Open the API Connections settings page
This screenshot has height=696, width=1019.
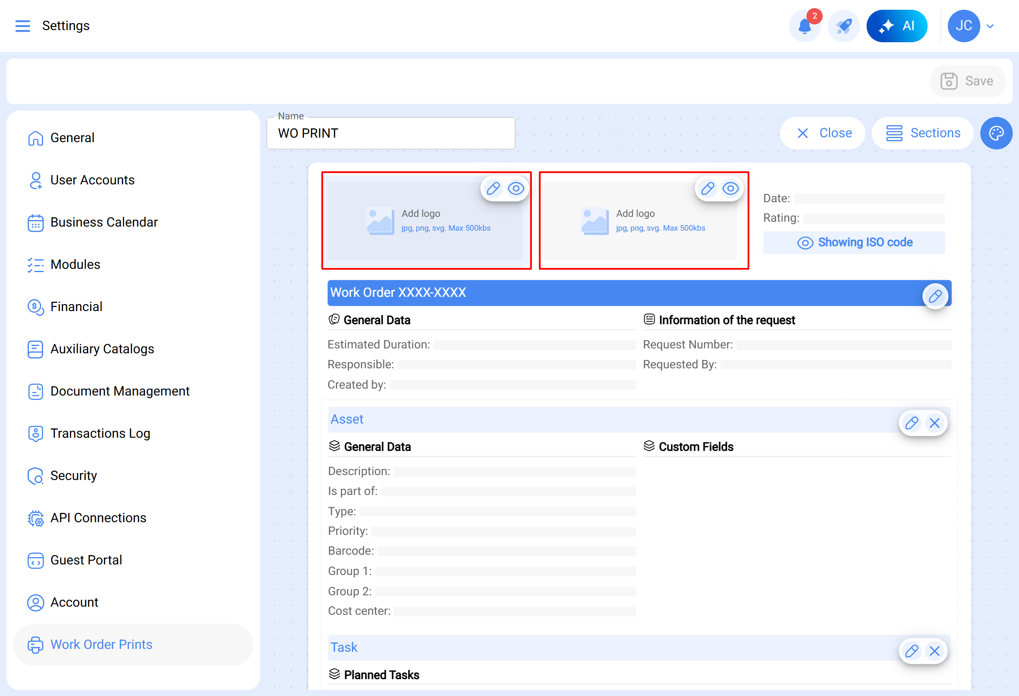pyautogui.click(x=98, y=518)
